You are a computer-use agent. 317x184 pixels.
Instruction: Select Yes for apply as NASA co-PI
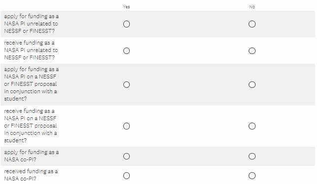pos(127,156)
